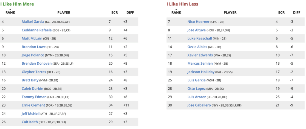Sort the I Like Him Less table by DIFF
The width and height of the screenshot is (306, 129).
(x=296, y=13)
